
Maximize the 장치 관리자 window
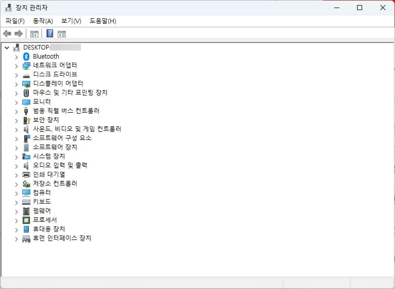(360, 8)
